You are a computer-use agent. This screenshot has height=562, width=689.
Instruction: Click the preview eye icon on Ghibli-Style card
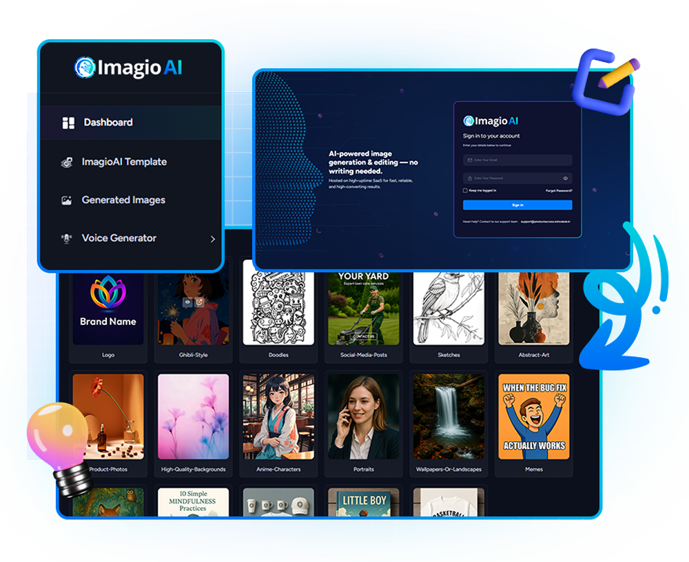[187, 302]
